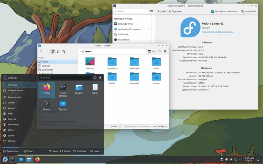Click the search icon in Dolphin toolbar

click(160, 52)
